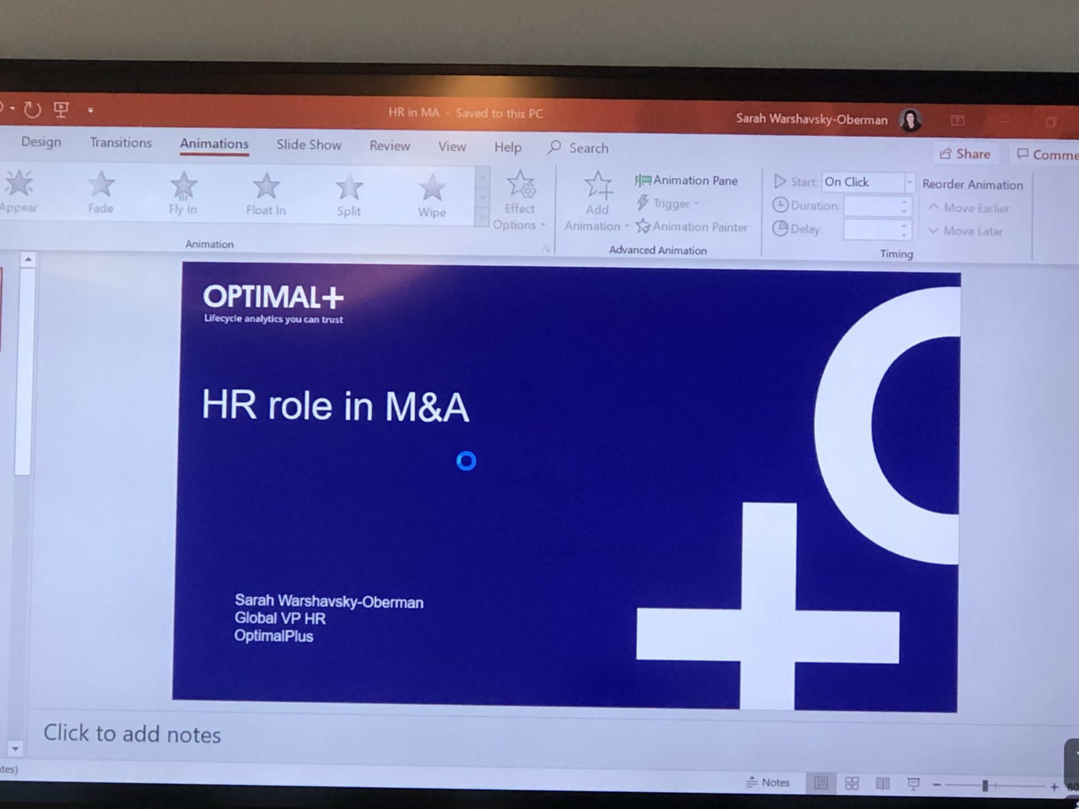Toggle the Notes button in status bar
Image resolution: width=1079 pixels, height=809 pixels.
pos(768,783)
